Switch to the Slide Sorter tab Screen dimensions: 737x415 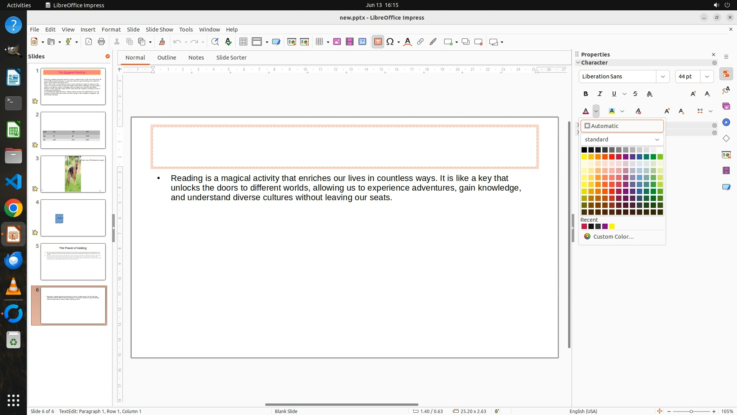click(231, 58)
